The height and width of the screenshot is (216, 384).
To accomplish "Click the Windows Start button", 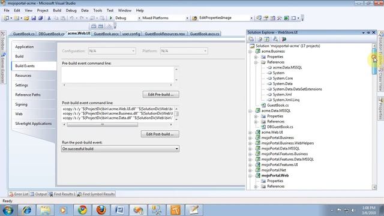I will (x=8, y=210).
